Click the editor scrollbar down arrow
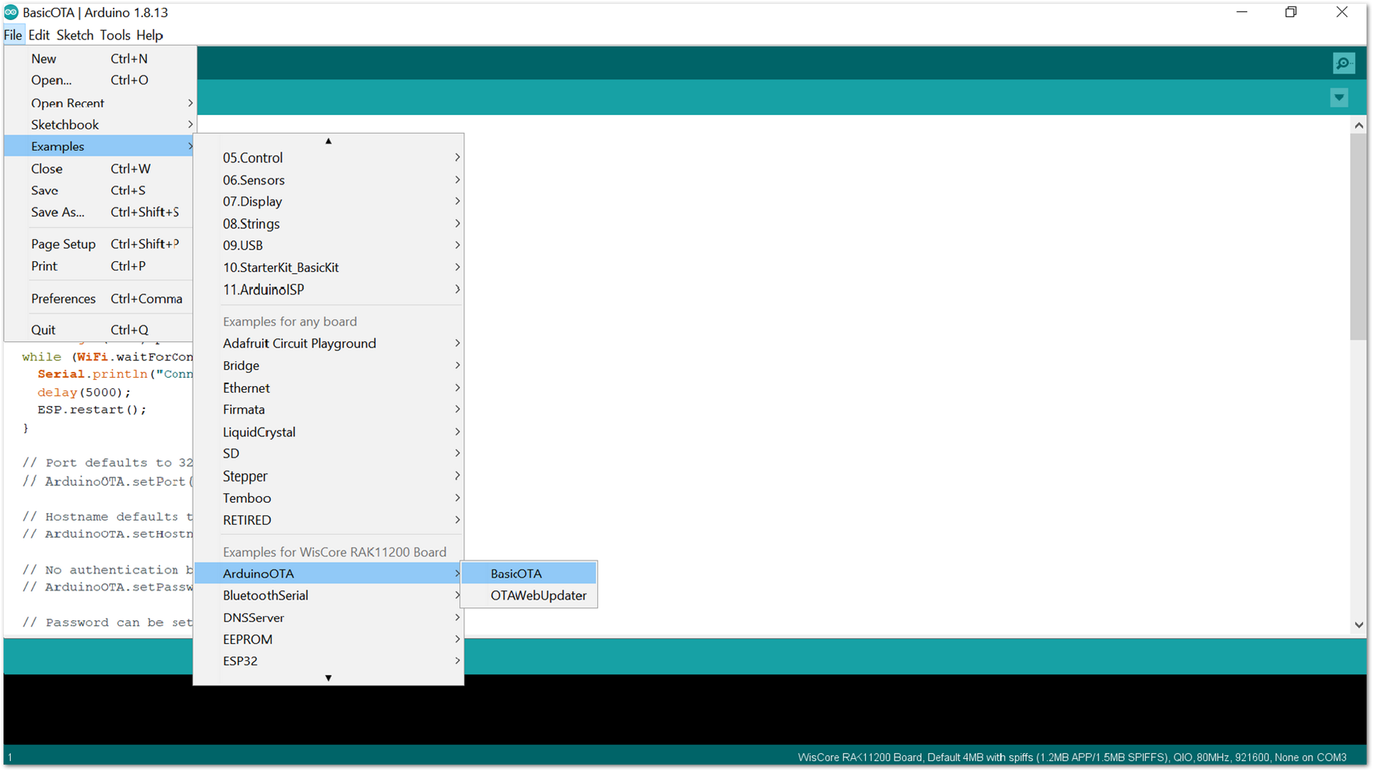1373x771 pixels. coord(1359,624)
